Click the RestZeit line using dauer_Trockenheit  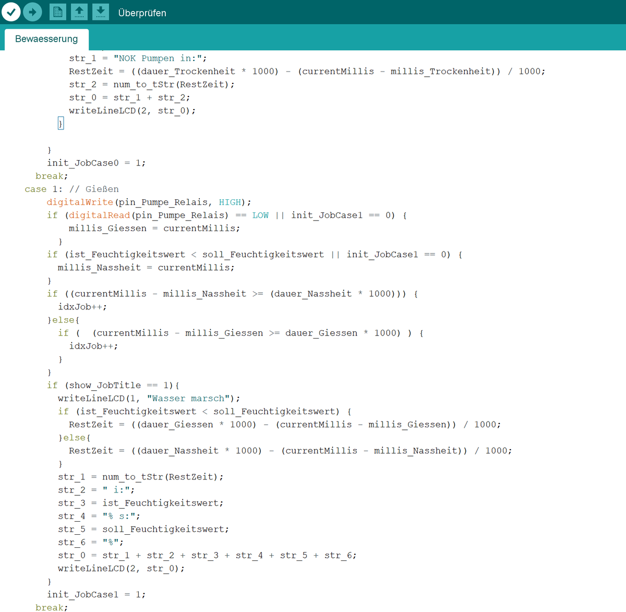point(307,71)
